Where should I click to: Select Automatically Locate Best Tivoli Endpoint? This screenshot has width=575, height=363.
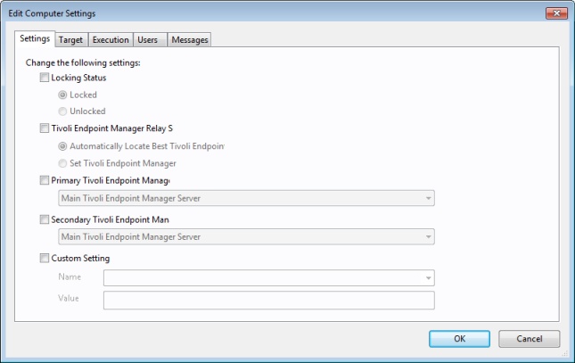62,146
